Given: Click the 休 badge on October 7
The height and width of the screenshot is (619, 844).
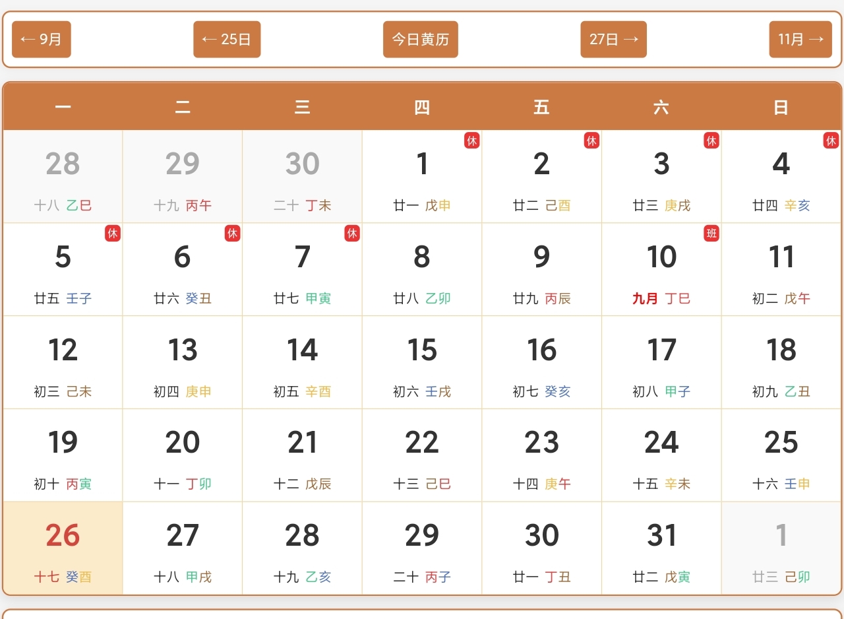Looking at the screenshot, I should [x=352, y=234].
